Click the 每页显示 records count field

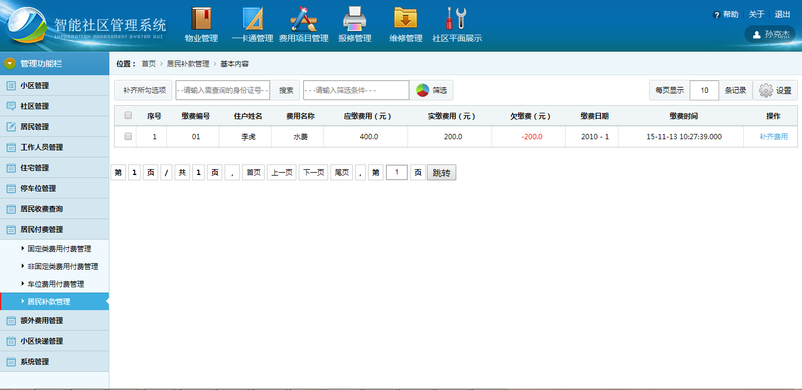(x=704, y=90)
